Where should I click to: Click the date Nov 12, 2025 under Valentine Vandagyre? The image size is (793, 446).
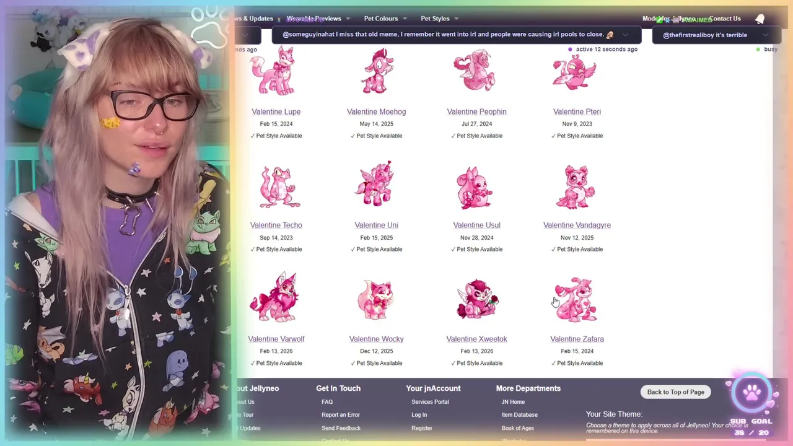click(577, 238)
